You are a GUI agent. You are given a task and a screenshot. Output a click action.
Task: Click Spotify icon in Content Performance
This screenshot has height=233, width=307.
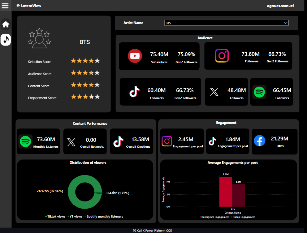coord(25,141)
